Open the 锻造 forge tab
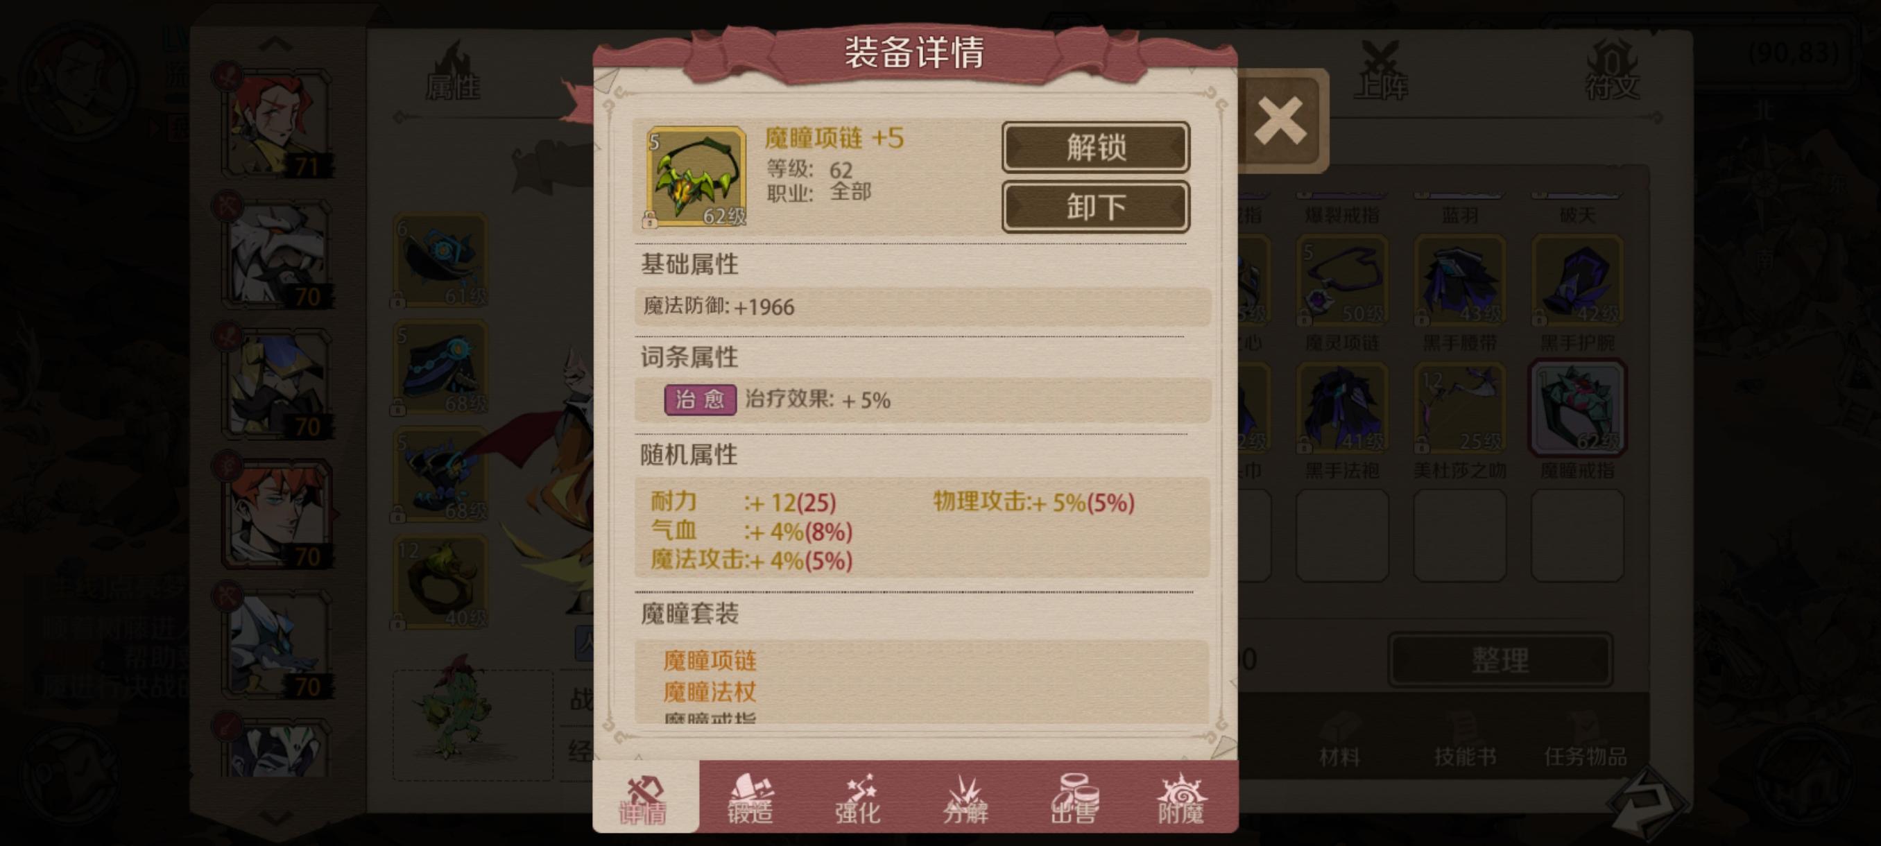This screenshot has width=1881, height=846. tap(750, 798)
